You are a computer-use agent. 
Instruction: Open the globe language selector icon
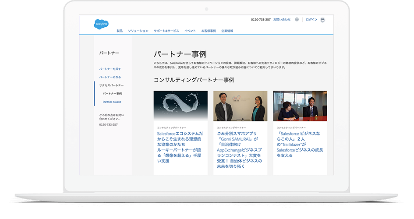point(297,20)
